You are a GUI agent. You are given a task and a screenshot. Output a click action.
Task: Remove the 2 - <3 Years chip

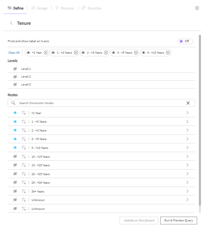pyautogui.click(x=106, y=53)
